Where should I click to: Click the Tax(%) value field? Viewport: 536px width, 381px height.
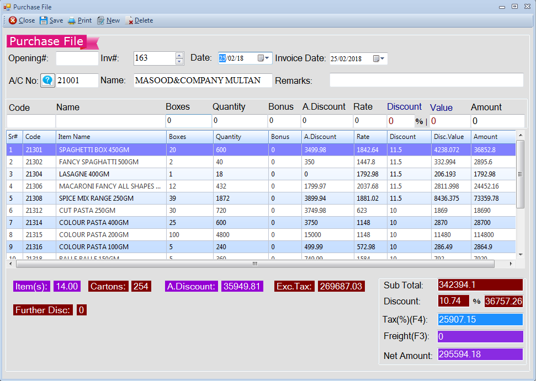[x=480, y=319]
